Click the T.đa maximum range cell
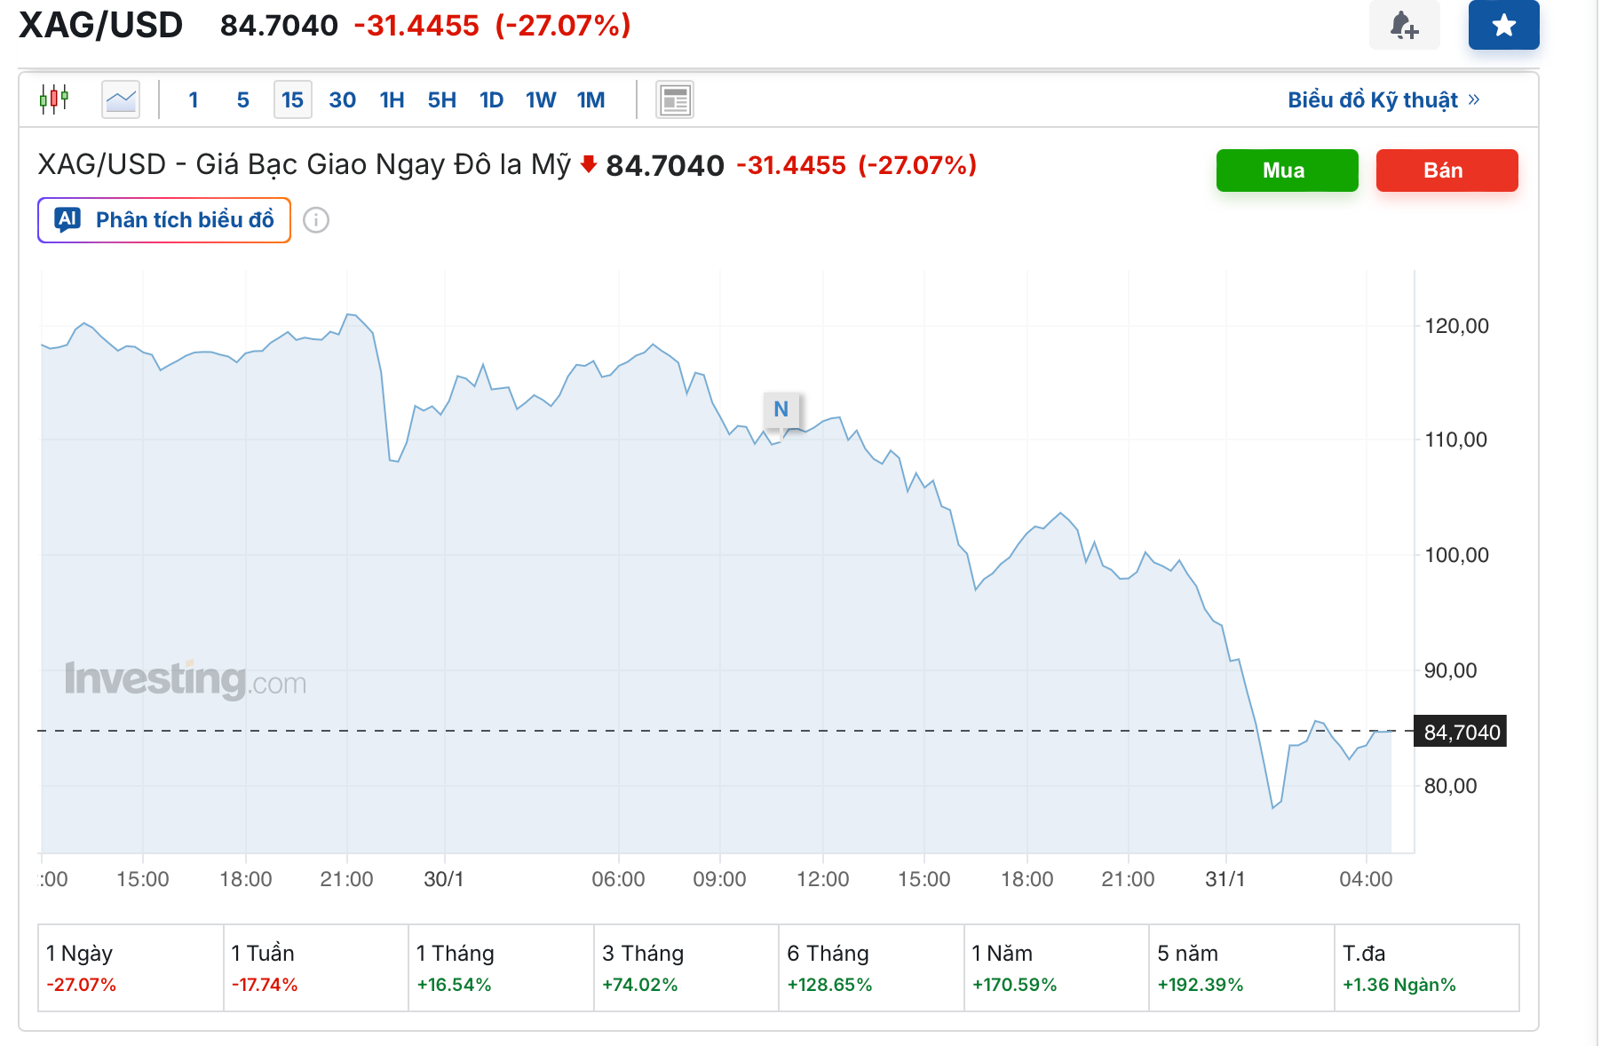This screenshot has width=1609, height=1046. (1426, 967)
